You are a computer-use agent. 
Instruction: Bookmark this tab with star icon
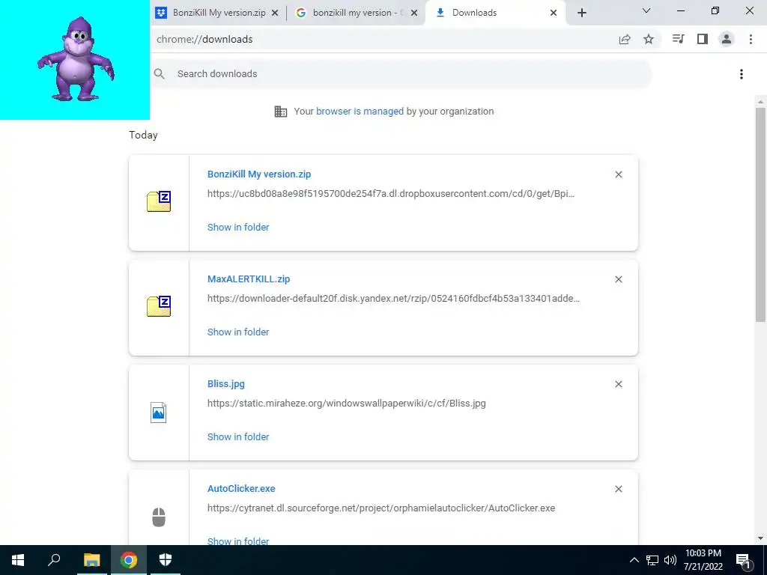tap(649, 39)
